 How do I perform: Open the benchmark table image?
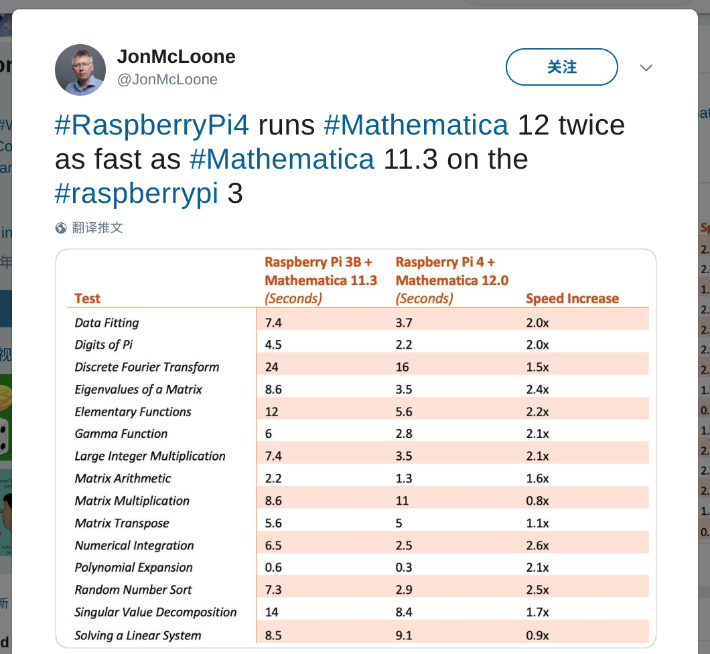tap(356, 448)
